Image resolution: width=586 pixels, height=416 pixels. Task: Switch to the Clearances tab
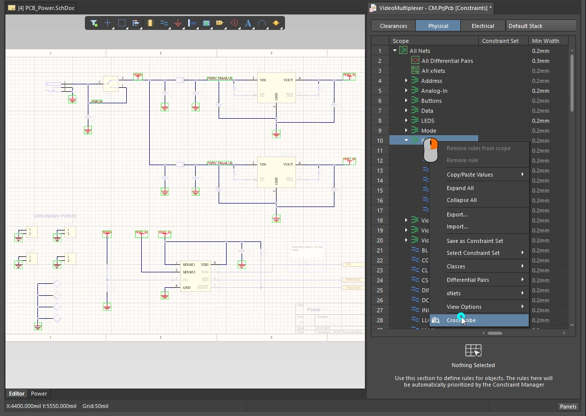(x=393, y=26)
